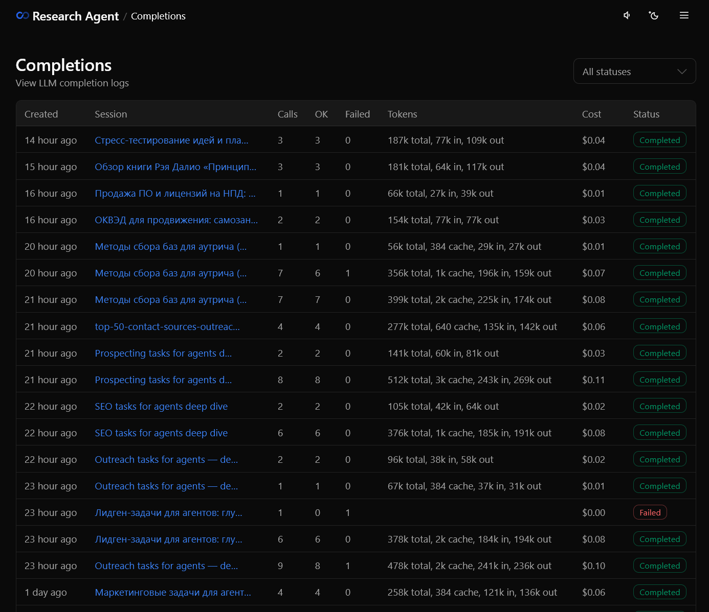Click the Completions page heading
The width and height of the screenshot is (709, 612).
tap(63, 65)
